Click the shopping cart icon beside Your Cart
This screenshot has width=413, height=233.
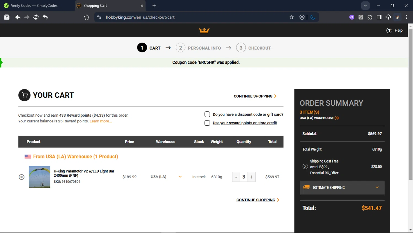click(25, 95)
